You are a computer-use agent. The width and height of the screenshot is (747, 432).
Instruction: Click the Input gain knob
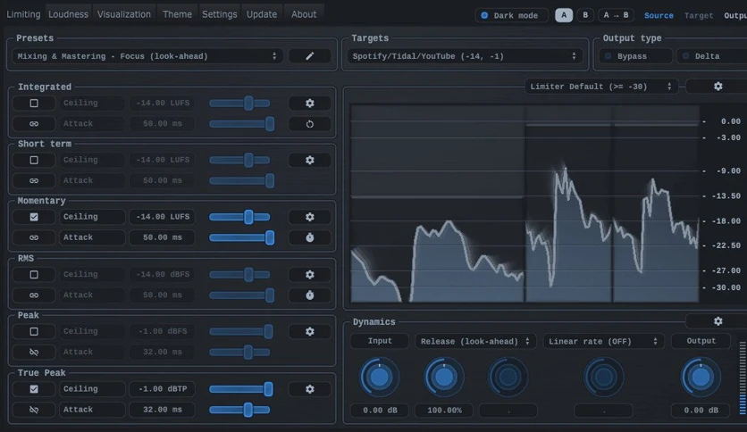(x=379, y=378)
